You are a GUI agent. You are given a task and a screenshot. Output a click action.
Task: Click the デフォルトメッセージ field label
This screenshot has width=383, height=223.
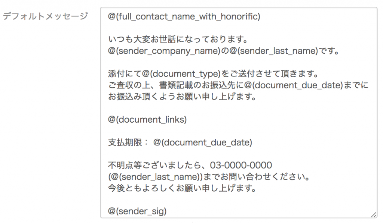click(x=45, y=16)
